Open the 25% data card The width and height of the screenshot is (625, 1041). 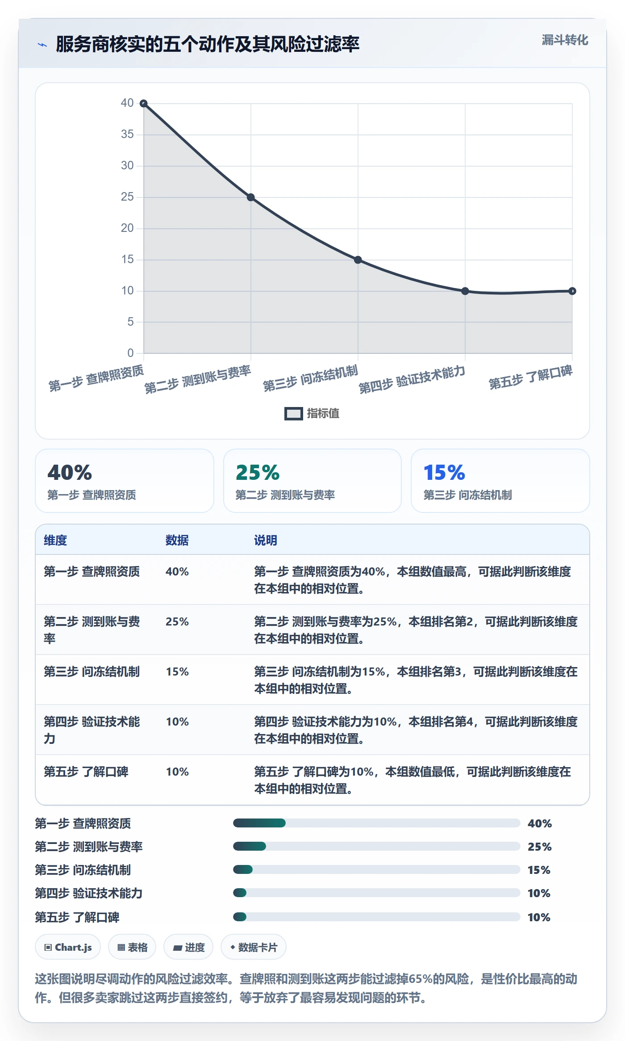[x=312, y=481]
